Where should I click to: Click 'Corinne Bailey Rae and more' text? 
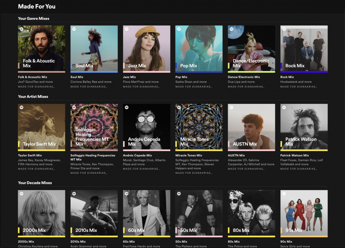click(x=91, y=82)
